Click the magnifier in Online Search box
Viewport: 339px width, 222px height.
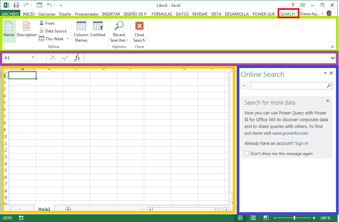[329, 86]
